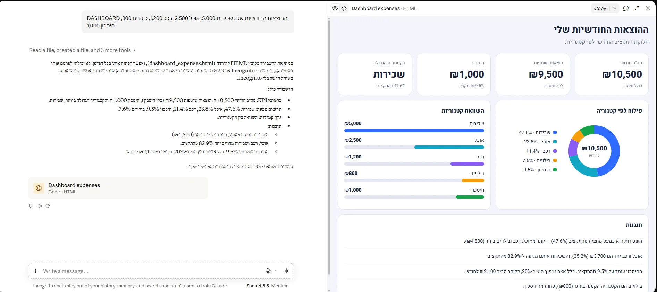Start dictation with the microphone icon

[268, 271]
